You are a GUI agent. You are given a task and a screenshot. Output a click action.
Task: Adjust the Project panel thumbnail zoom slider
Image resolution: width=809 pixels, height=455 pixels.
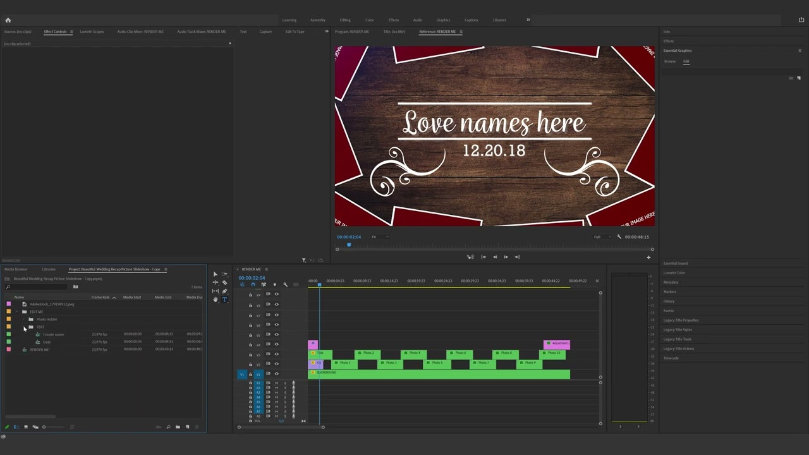[53, 427]
